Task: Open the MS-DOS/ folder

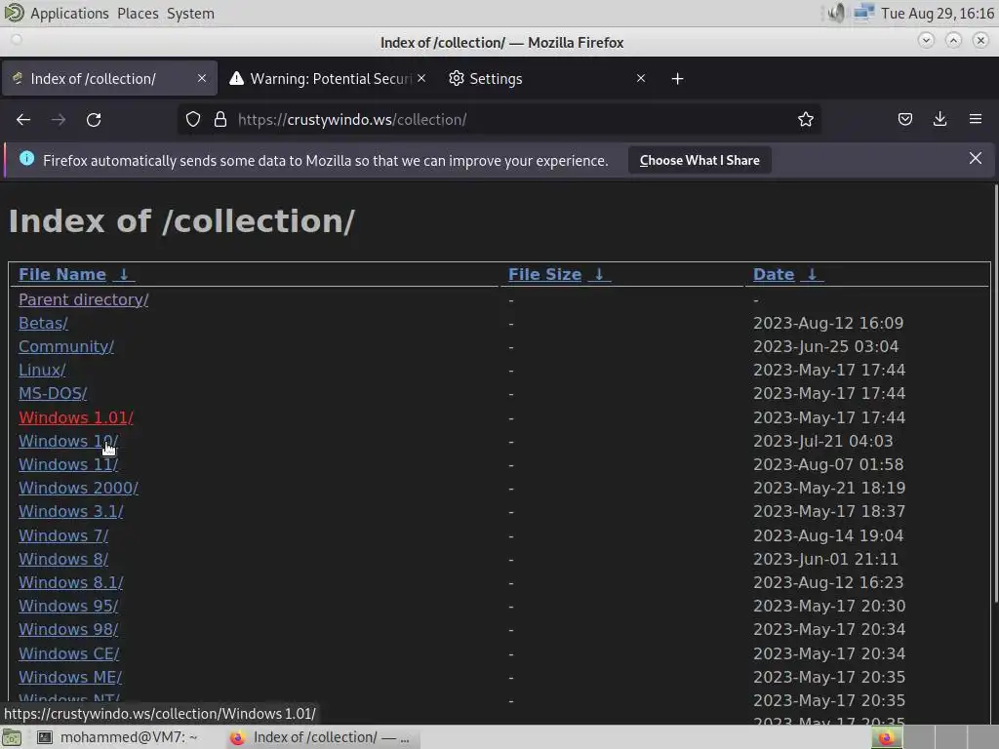Action: [53, 394]
